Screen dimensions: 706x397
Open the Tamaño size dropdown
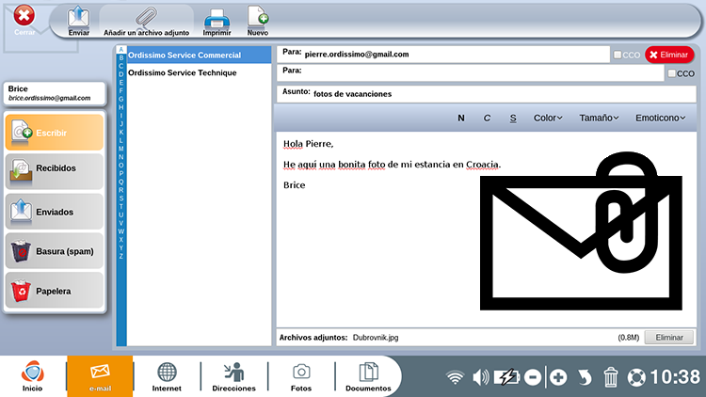(x=599, y=118)
